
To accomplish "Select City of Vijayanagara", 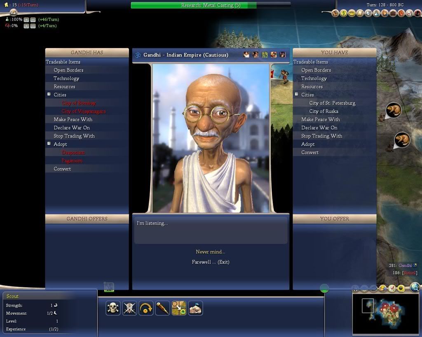I will [84, 111].
